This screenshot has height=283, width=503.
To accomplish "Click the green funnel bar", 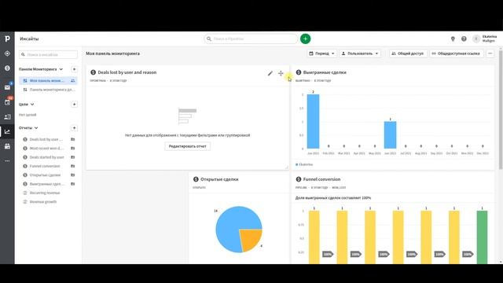I will click(x=482, y=237).
